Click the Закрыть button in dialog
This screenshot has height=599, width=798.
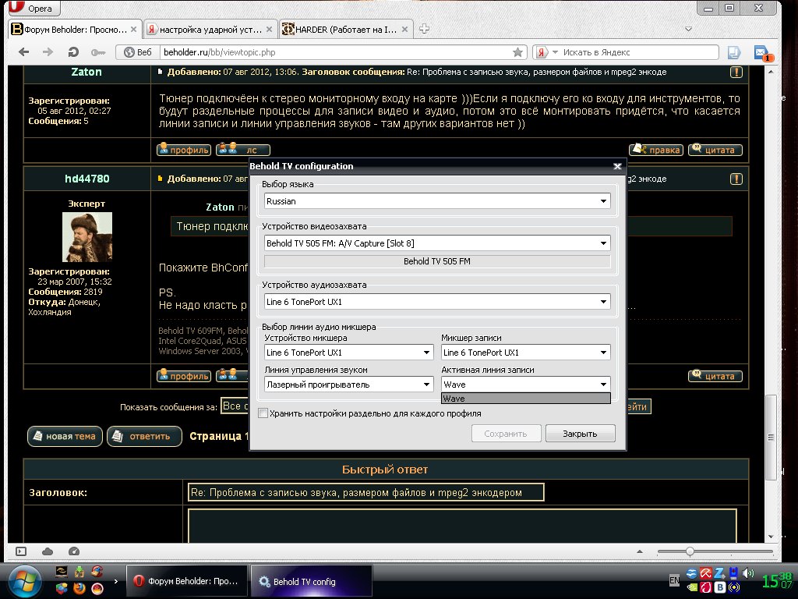[580, 434]
